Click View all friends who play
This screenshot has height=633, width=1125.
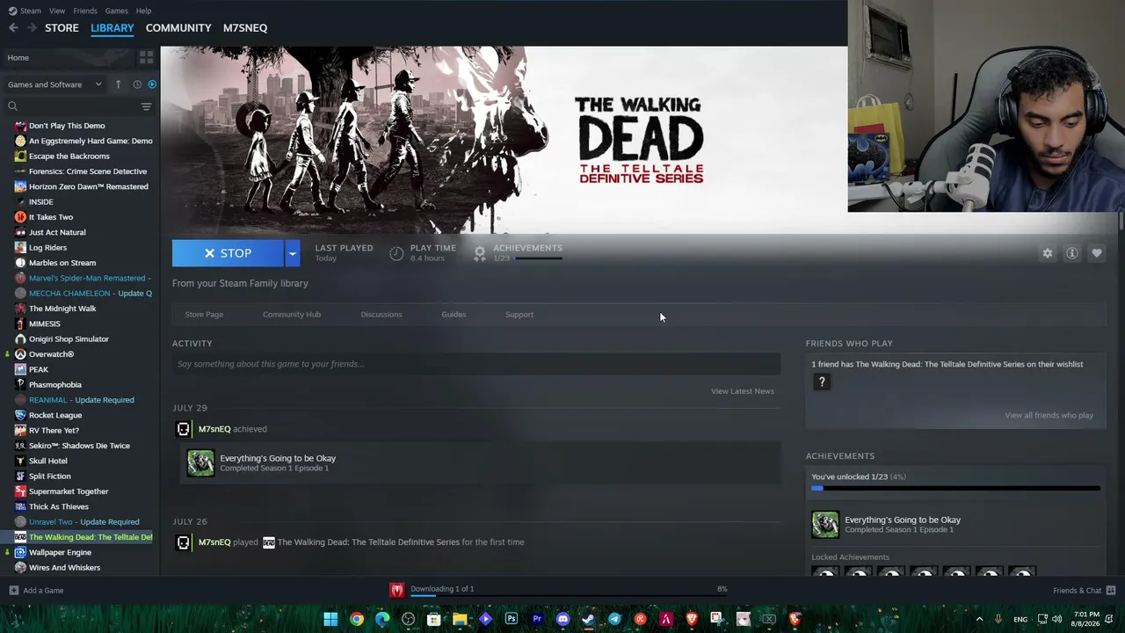(x=1049, y=416)
